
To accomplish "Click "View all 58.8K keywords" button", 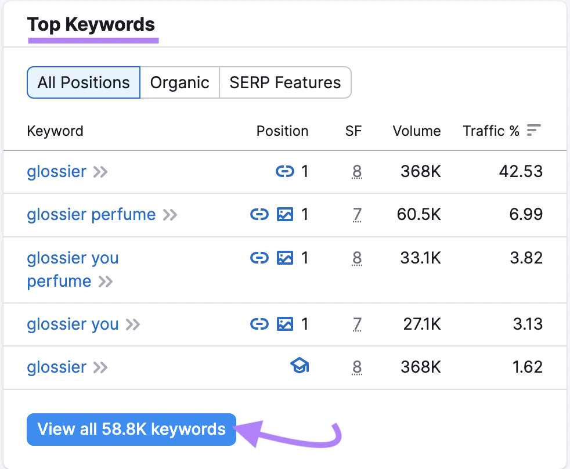I will (131, 430).
